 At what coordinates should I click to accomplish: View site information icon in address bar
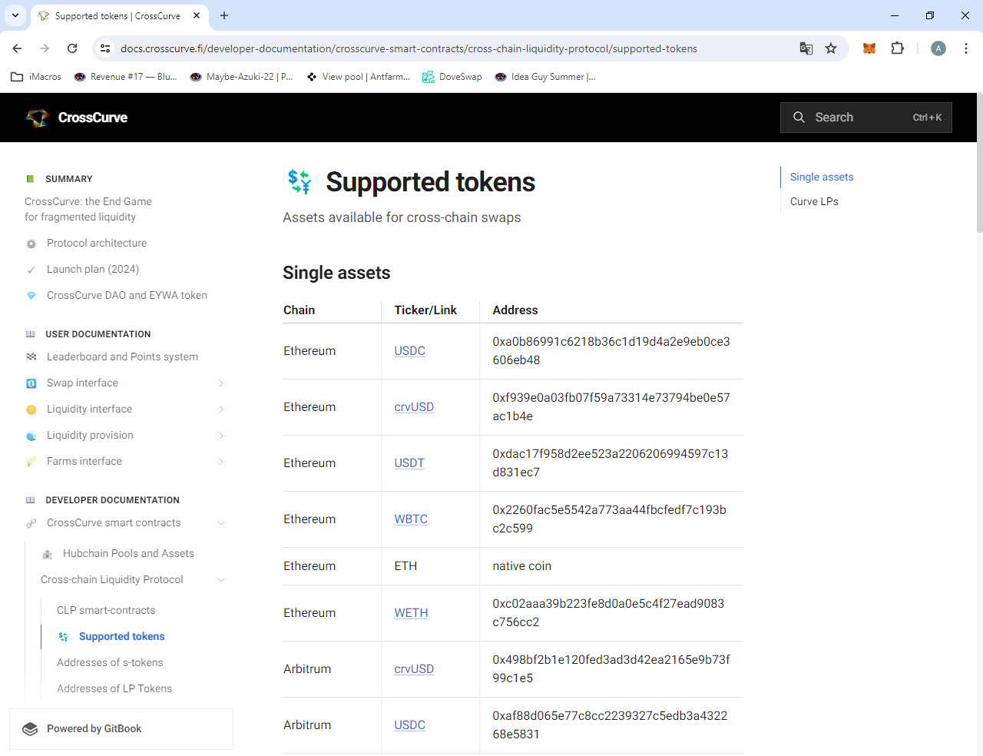tap(105, 48)
